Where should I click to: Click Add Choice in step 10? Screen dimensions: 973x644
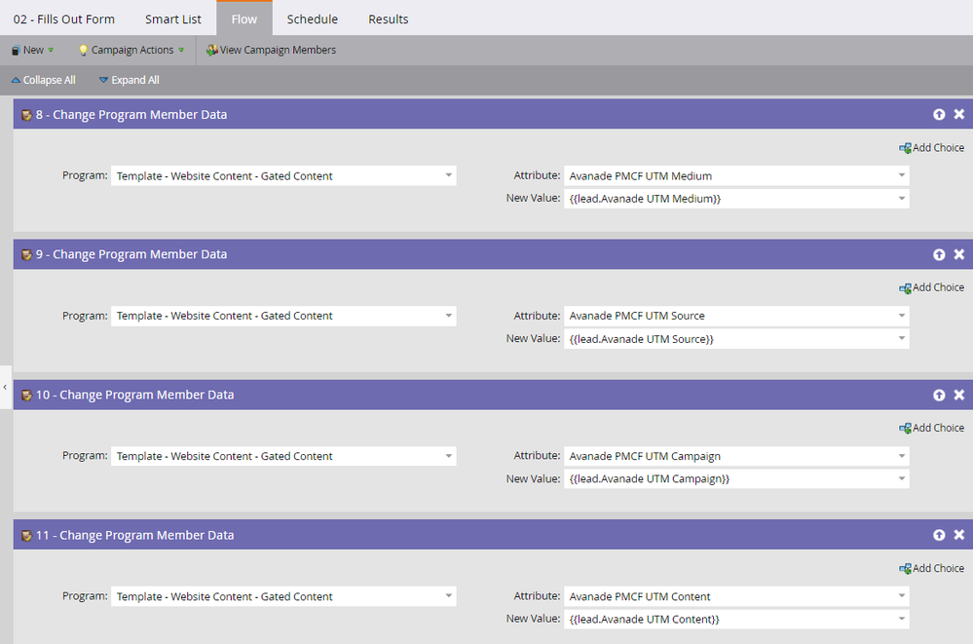click(x=931, y=428)
